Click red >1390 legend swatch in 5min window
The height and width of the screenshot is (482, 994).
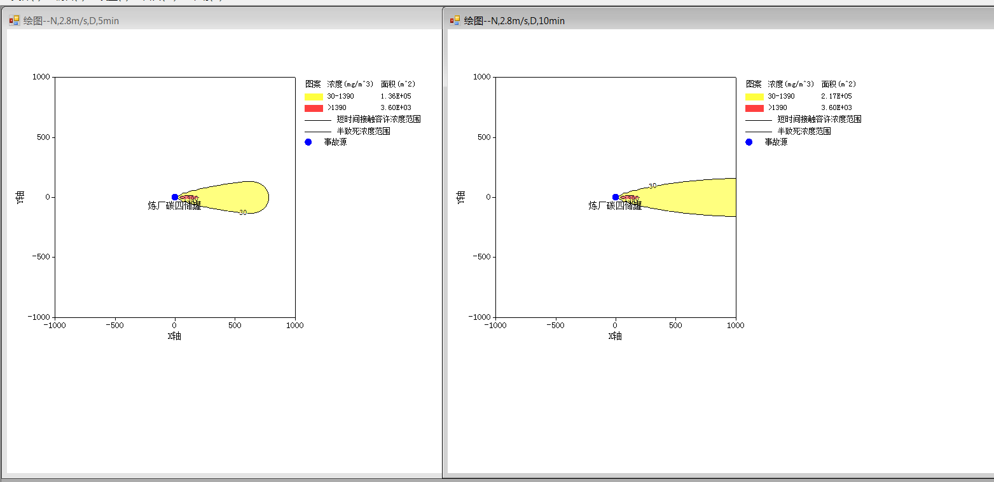point(314,108)
